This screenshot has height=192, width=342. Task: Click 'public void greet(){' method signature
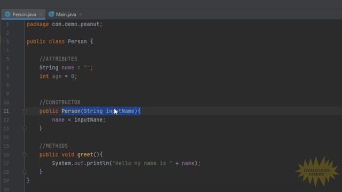(x=71, y=155)
